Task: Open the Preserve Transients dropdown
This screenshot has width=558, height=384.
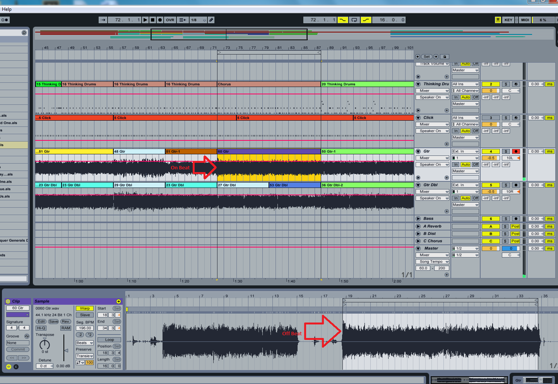Action: pos(85,356)
